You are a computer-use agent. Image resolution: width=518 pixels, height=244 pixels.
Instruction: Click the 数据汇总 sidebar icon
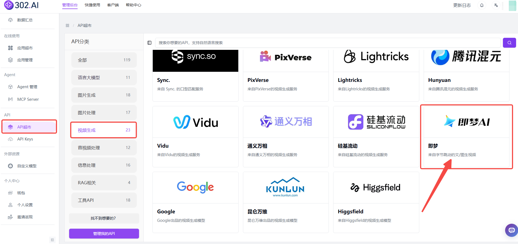10,20
